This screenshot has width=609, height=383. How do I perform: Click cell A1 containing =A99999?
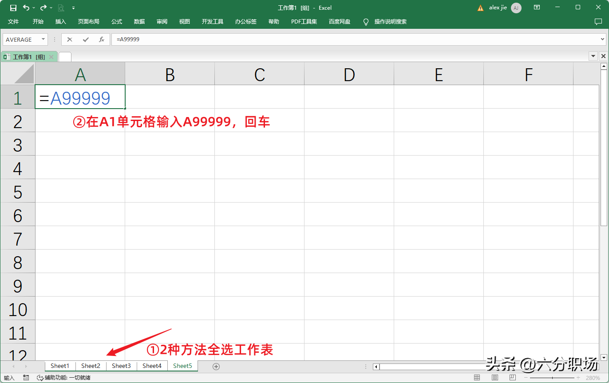click(x=80, y=97)
